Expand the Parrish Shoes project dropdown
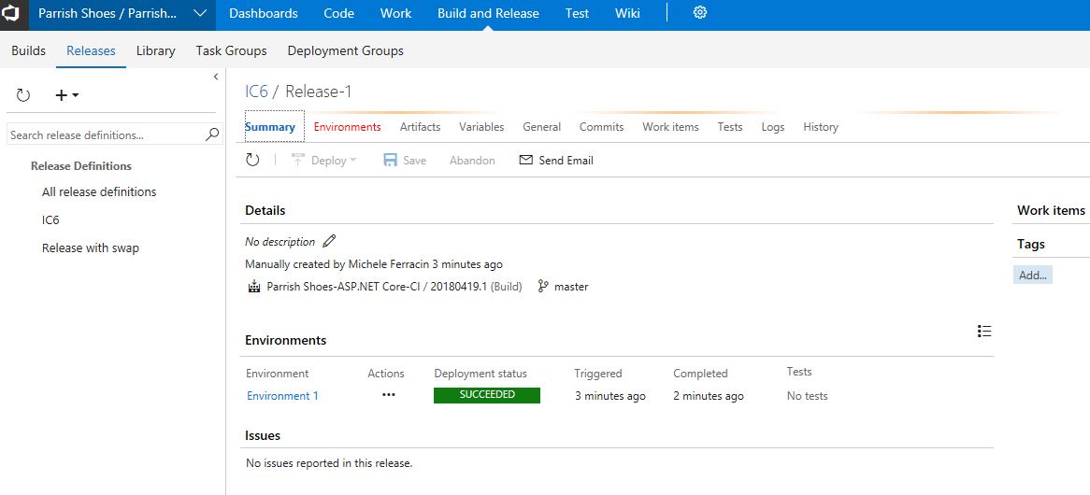This screenshot has height=495, width=1090. [200, 14]
